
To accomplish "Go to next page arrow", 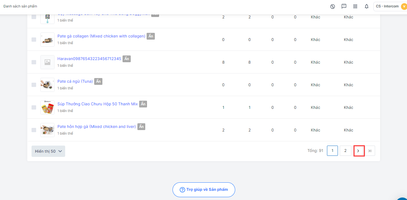I will [x=358, y=151].
